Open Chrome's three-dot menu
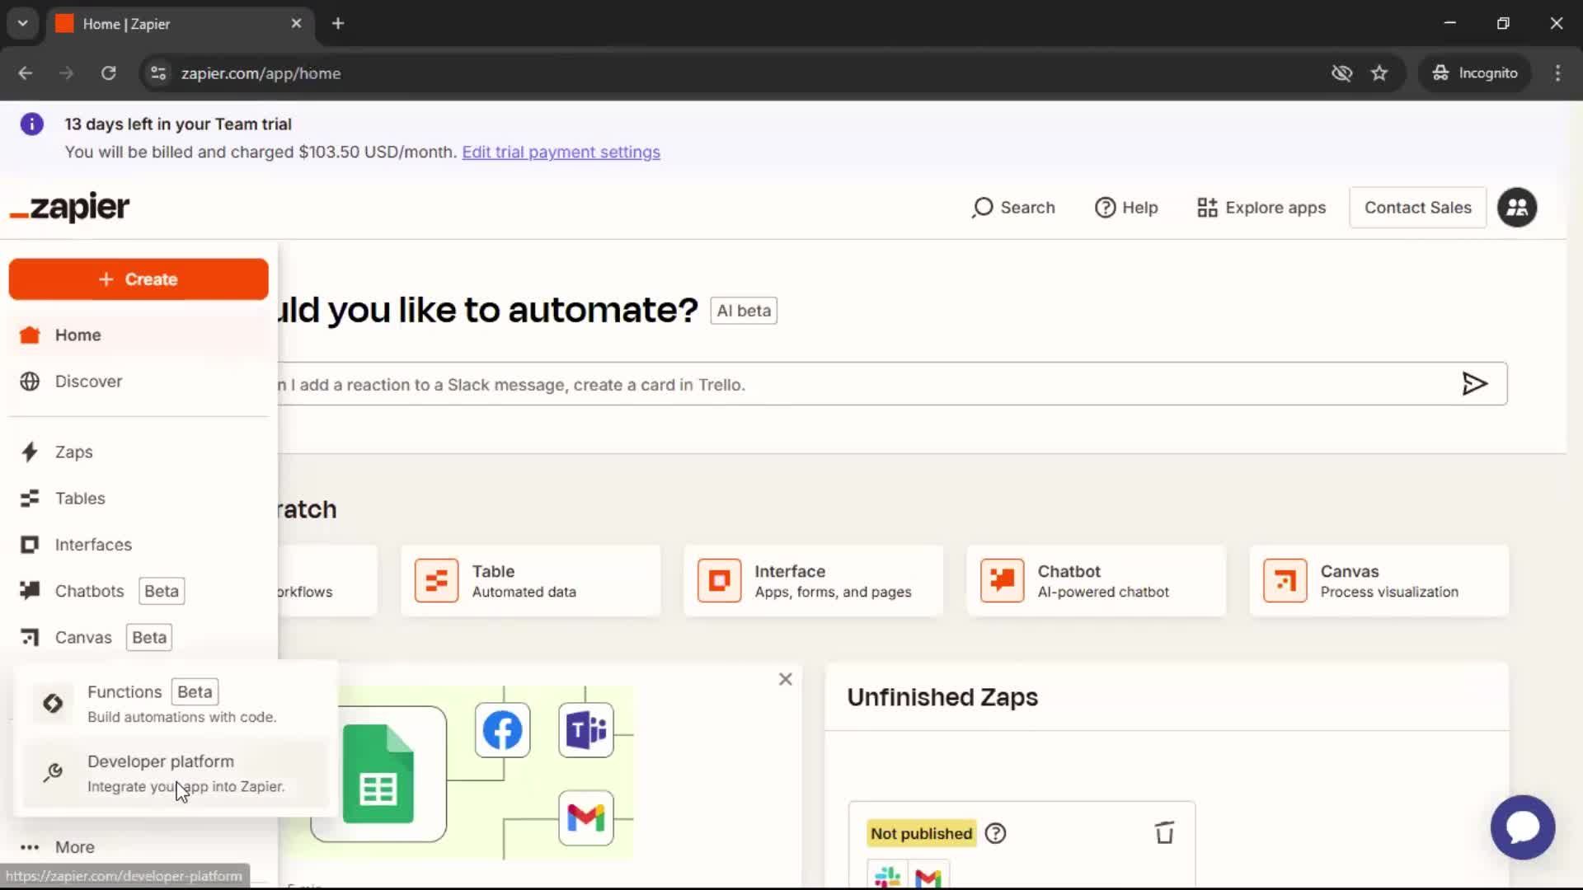 (1557, 73)
